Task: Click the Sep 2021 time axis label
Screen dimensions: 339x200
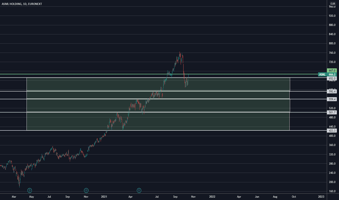Action: pyautogui.click(x=175, y=196)
